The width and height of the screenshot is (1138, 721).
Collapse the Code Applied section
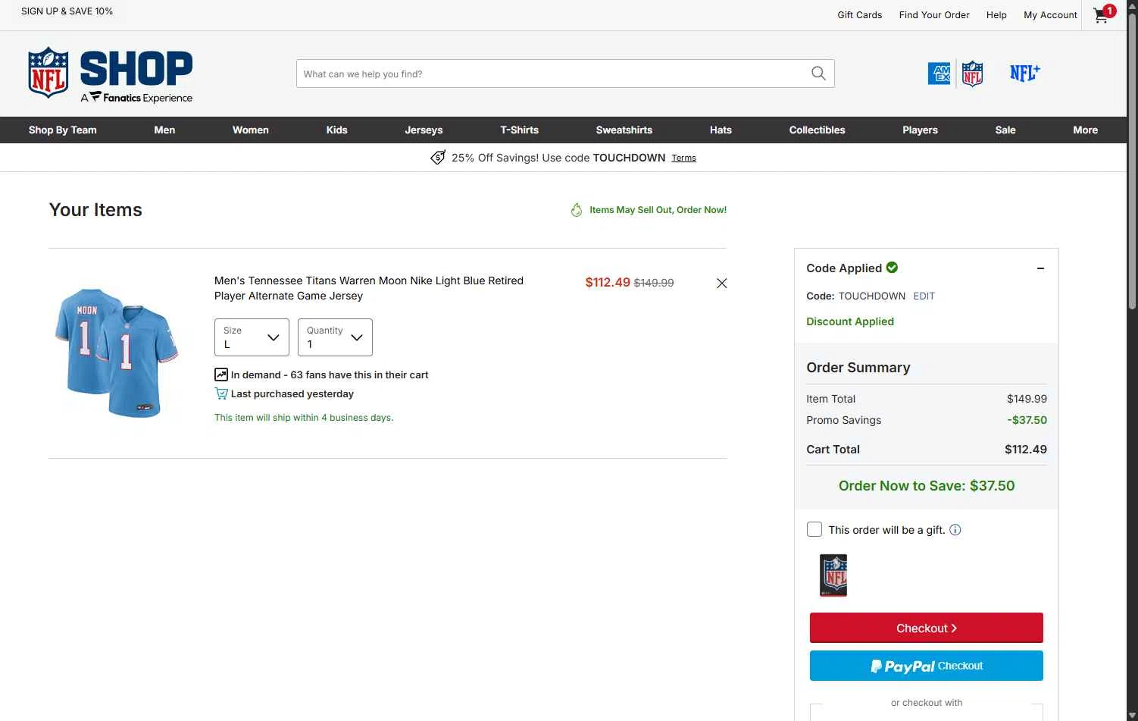pos(1040,268)
